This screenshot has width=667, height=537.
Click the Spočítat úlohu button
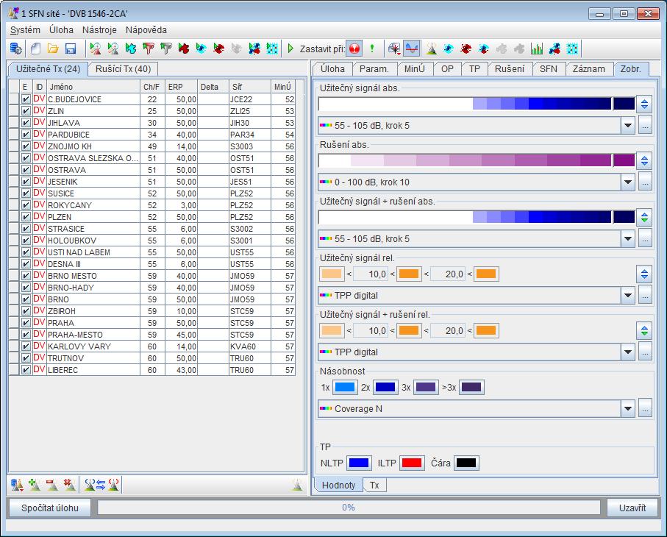50,508
